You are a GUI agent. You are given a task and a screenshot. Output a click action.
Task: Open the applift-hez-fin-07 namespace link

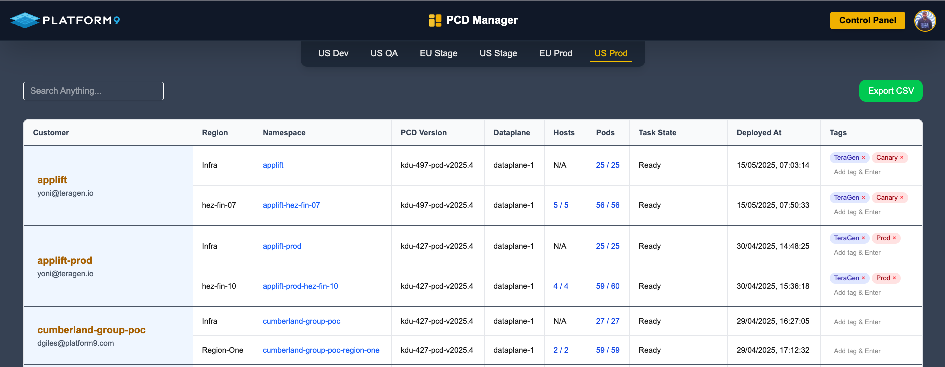pos(291,205)
